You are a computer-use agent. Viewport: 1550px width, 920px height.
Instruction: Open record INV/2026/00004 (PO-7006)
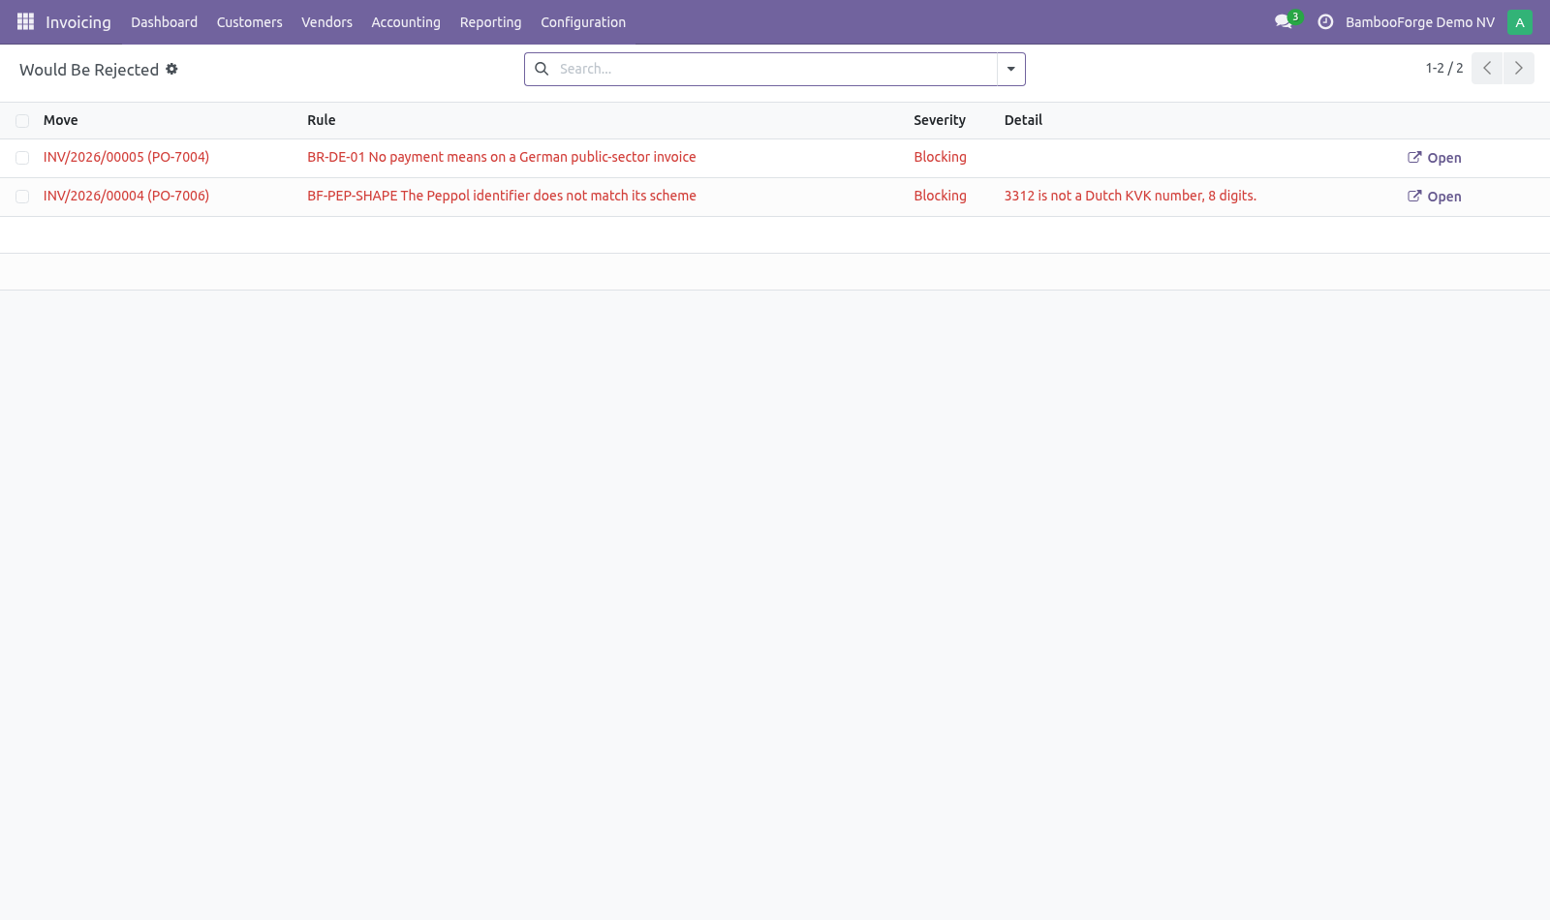click(126, 196)
